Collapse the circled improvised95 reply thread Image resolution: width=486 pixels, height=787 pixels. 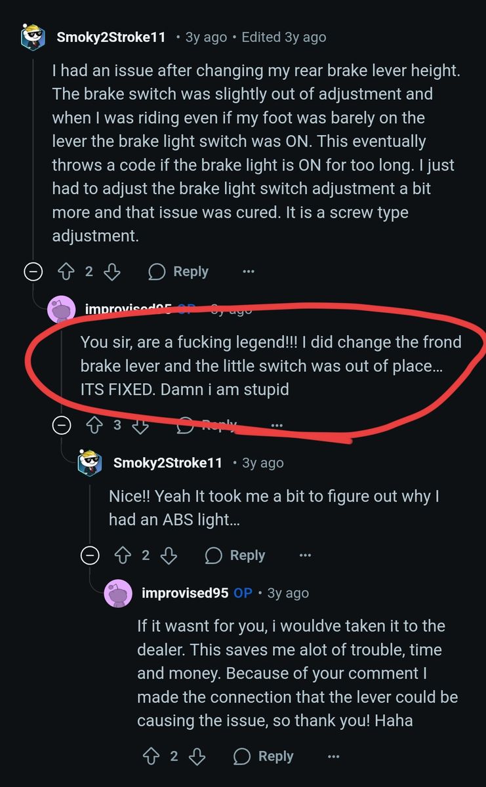62,425
